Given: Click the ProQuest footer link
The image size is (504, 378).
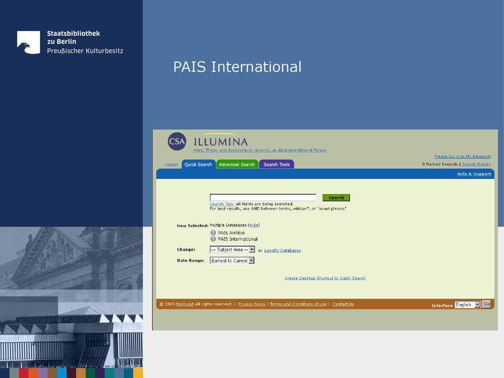Looking at the screenshot, I should tap(185, 304).
